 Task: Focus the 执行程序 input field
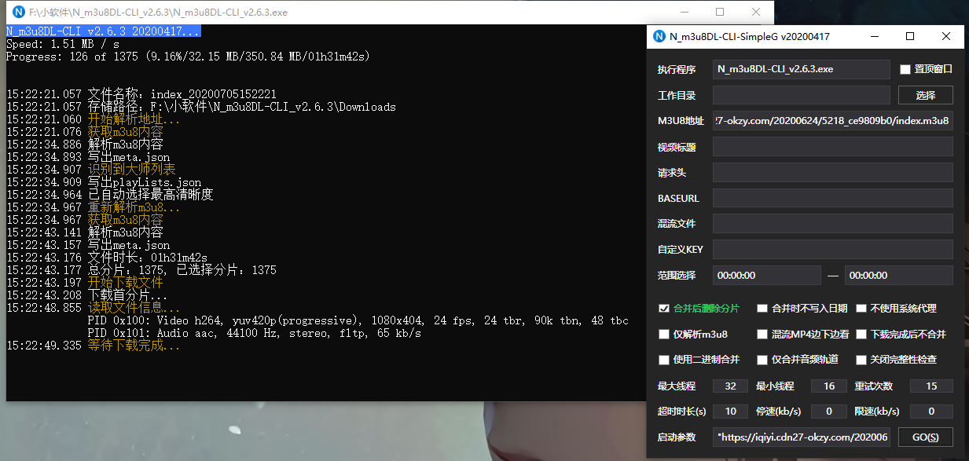click(801, 69)
